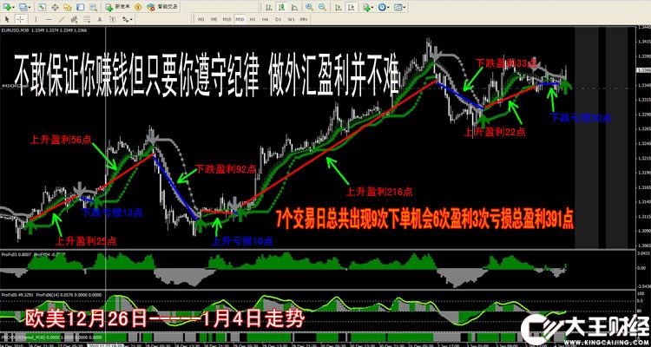Viewport: 651px width, 347px height.
Task: Select the Text Label tool
Action: 113,19
